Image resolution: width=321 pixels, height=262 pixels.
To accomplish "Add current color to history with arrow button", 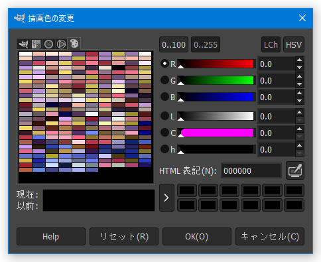I will 166,198.
